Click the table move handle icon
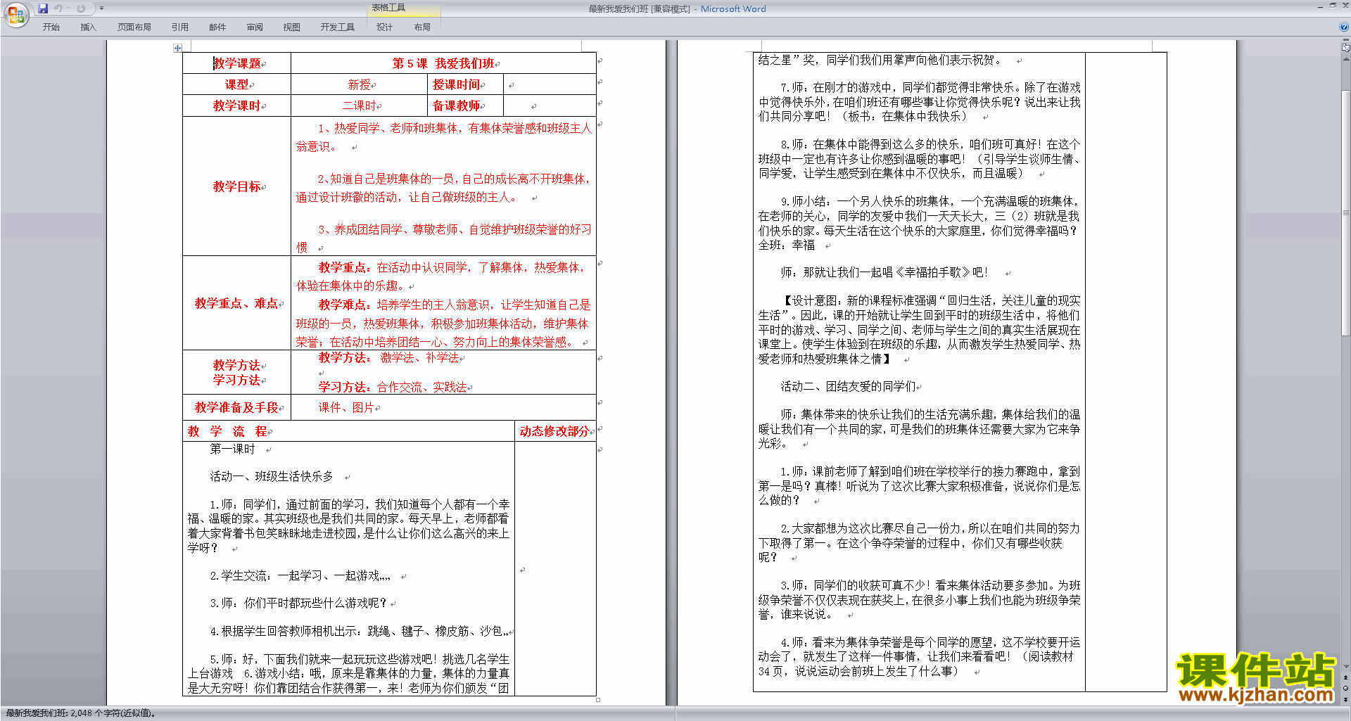Image resolution: width=1351 pixels, height=721 pixels. [x=177, y=48]
